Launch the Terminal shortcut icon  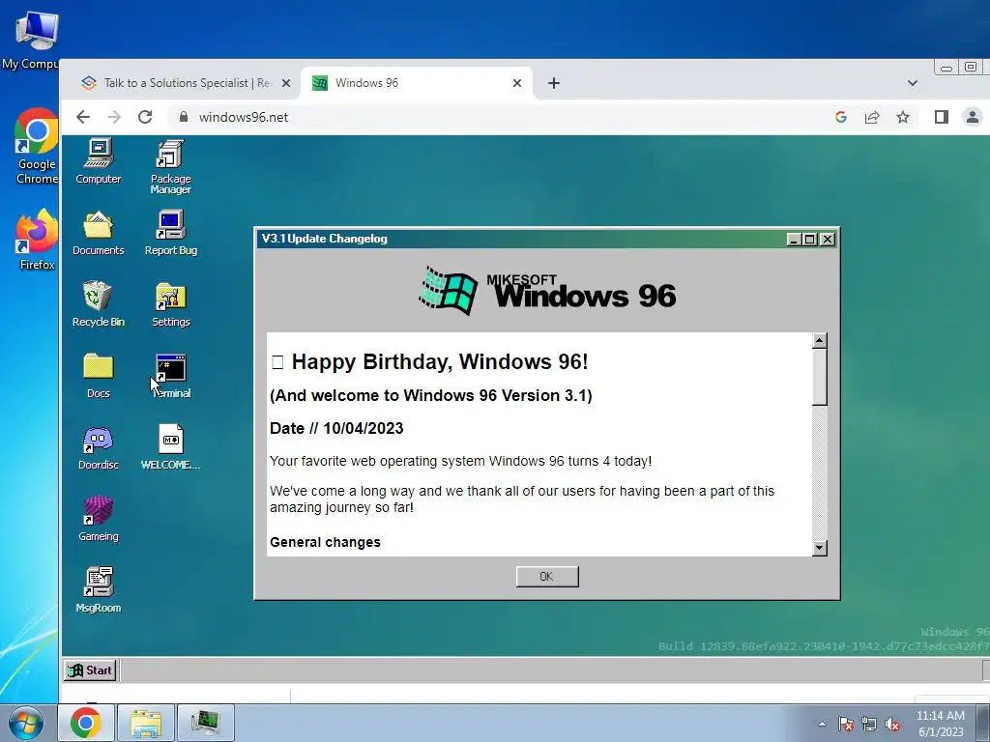pos(170,376)
